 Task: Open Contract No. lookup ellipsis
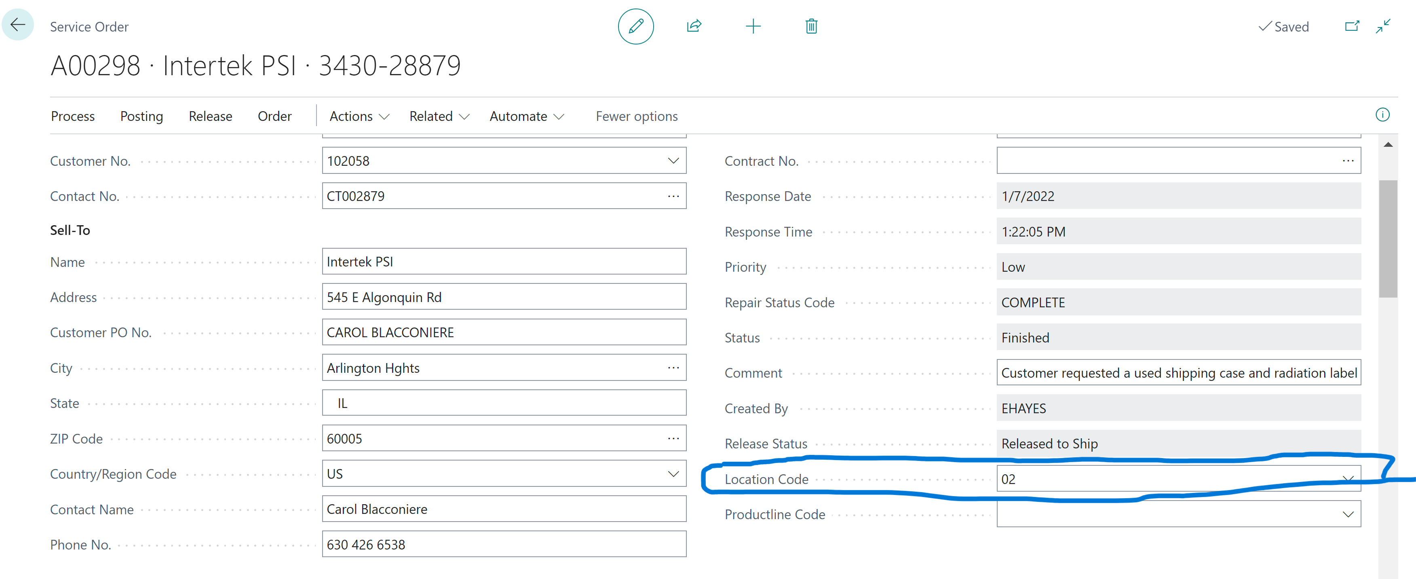1348,161
